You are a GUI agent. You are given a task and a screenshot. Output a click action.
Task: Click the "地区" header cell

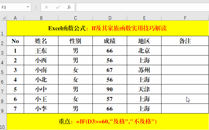(x=144, y=41)
